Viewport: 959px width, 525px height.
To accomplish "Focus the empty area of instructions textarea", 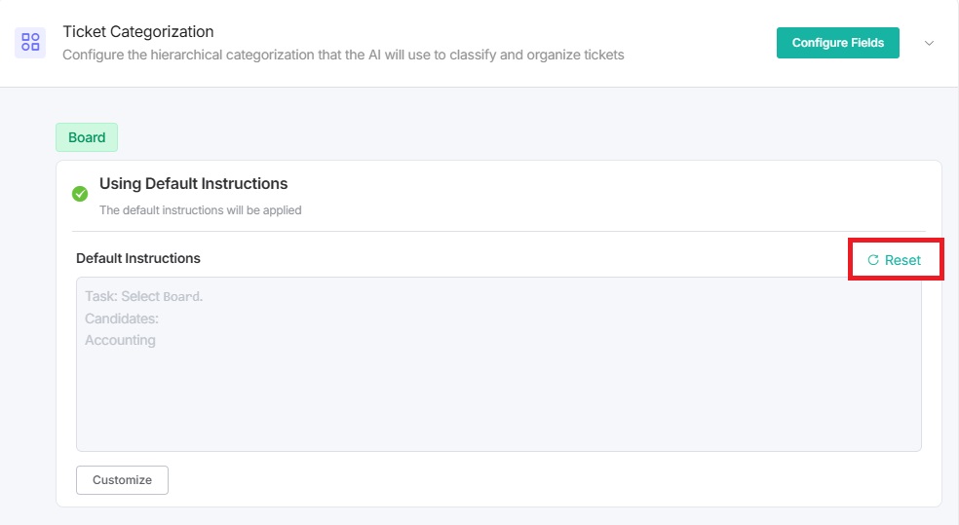I will coord(497,399).
